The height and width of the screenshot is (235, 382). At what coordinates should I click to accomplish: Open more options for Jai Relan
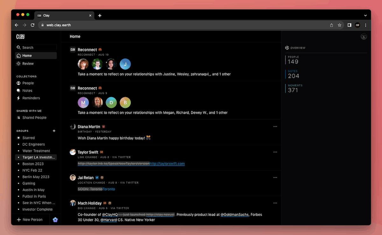coord(275,177)
